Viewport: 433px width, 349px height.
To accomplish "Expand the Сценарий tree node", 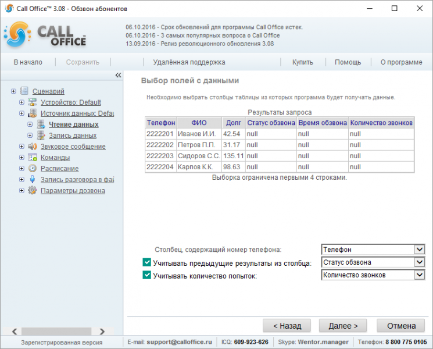I will [x=13, y=91].
